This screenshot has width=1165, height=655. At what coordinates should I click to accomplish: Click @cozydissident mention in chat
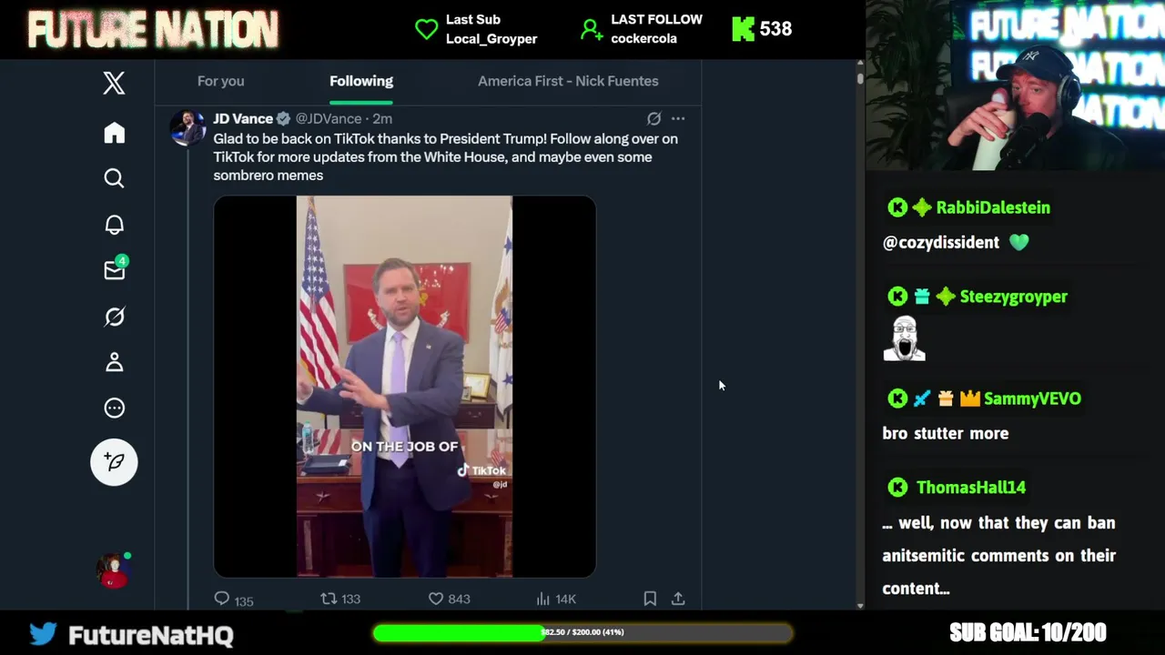click(941, 242)
